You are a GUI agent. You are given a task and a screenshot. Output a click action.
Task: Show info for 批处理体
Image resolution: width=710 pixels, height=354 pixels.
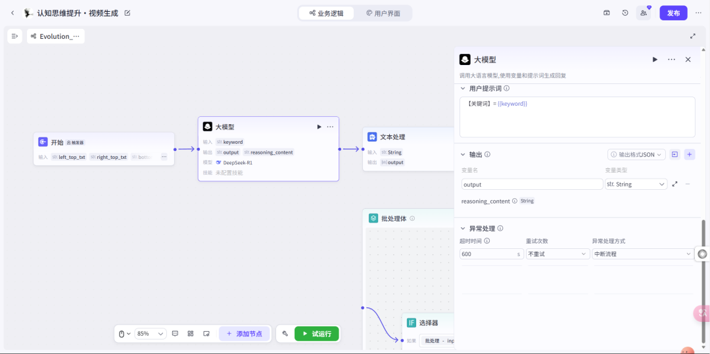[412, 218]
